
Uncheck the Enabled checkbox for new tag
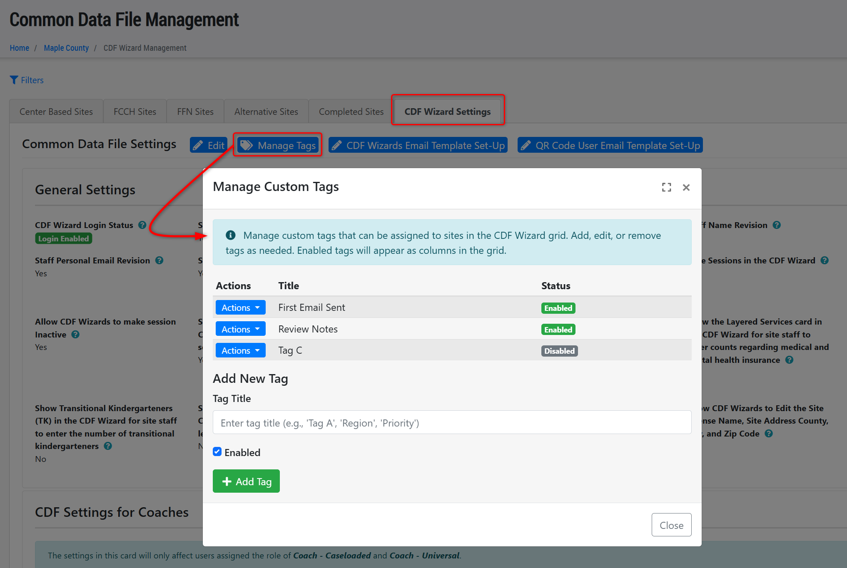pos(217,452)
